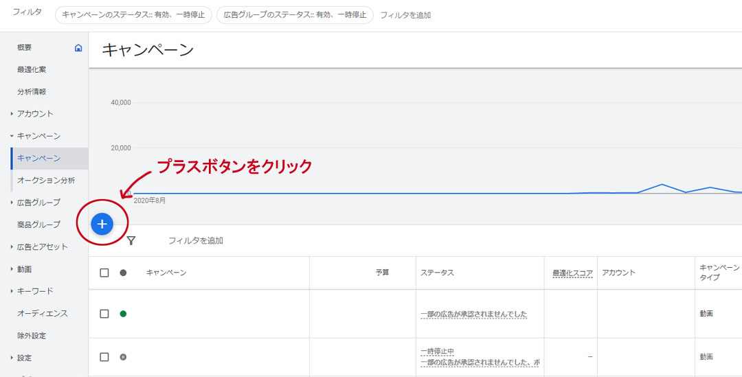Click the status column header dot icon
Screen dimensions: 742x377
tap(123, 273)
